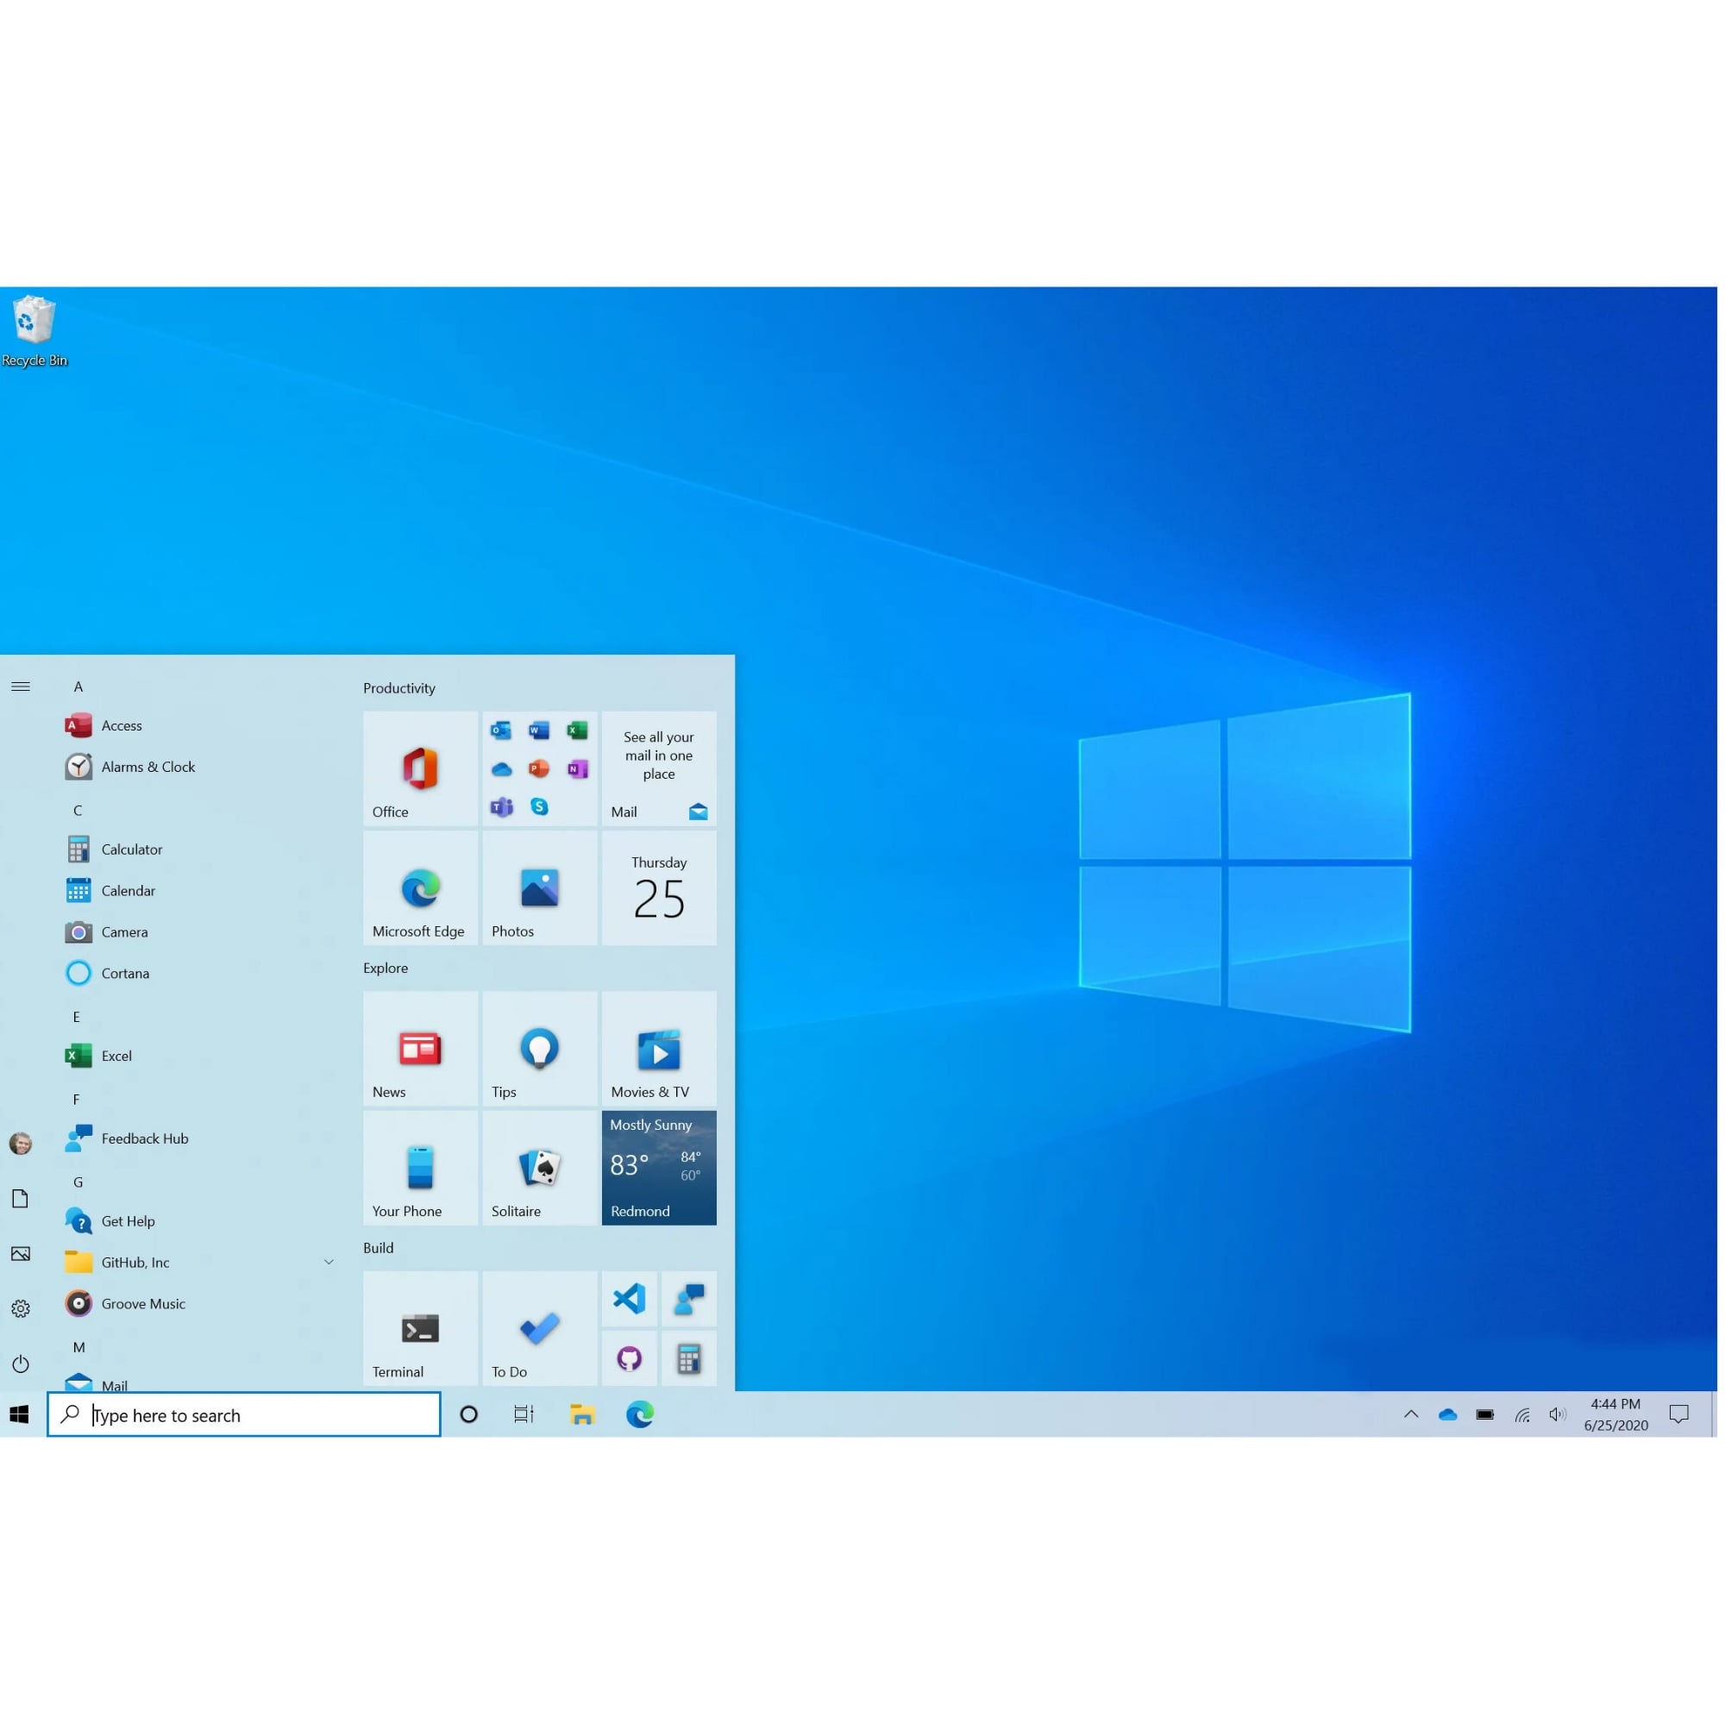Click the Explore group heading
1725x1724 pixels.
[x=386, y=968]
